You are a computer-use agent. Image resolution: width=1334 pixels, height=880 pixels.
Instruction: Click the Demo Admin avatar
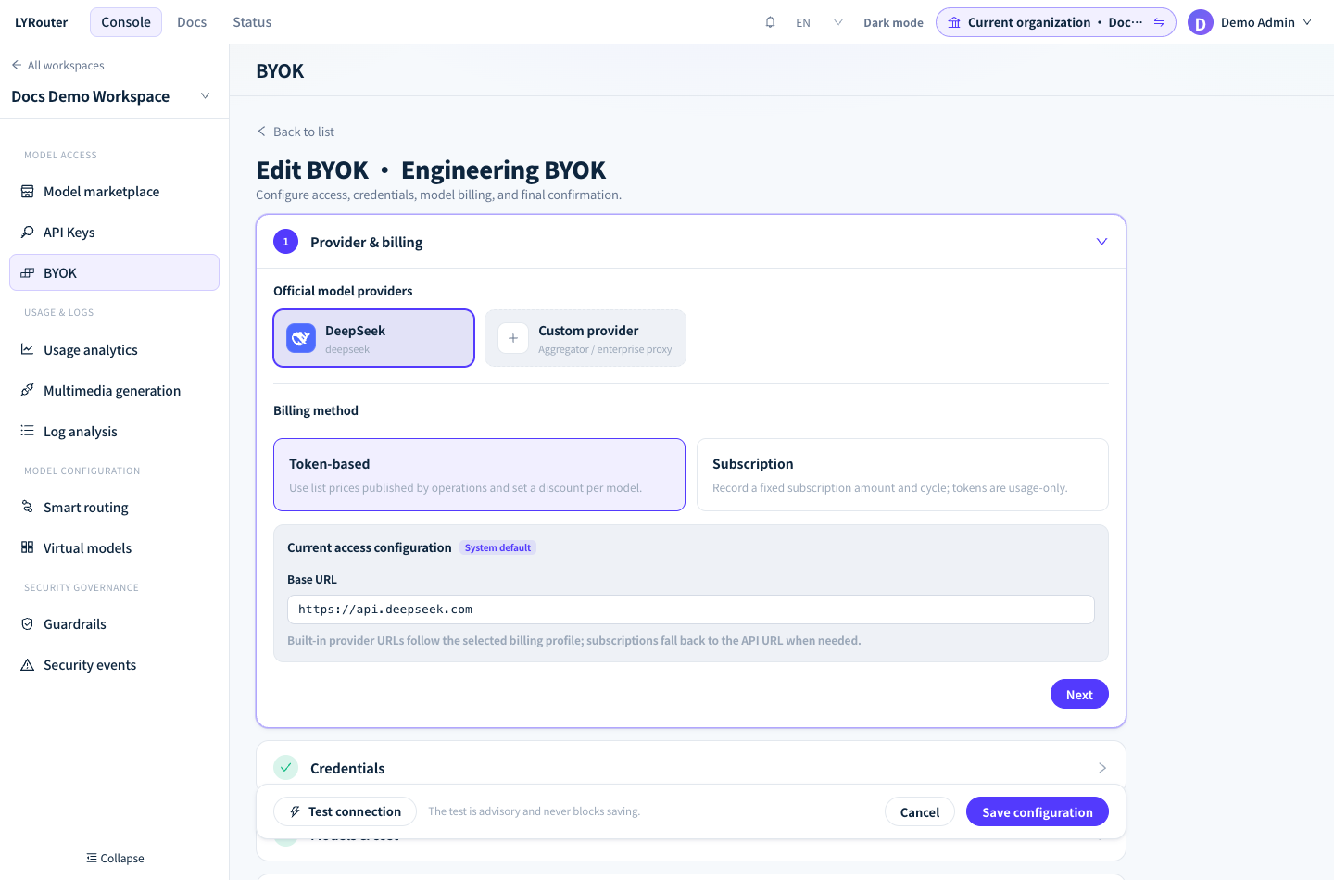pyautogui.click(x=1201, y=22)
